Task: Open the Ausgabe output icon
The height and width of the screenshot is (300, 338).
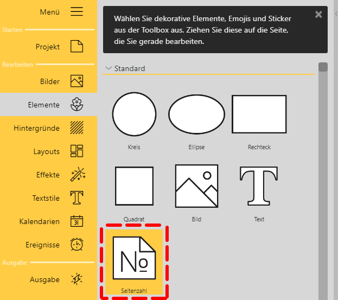Action: [76, 279]
